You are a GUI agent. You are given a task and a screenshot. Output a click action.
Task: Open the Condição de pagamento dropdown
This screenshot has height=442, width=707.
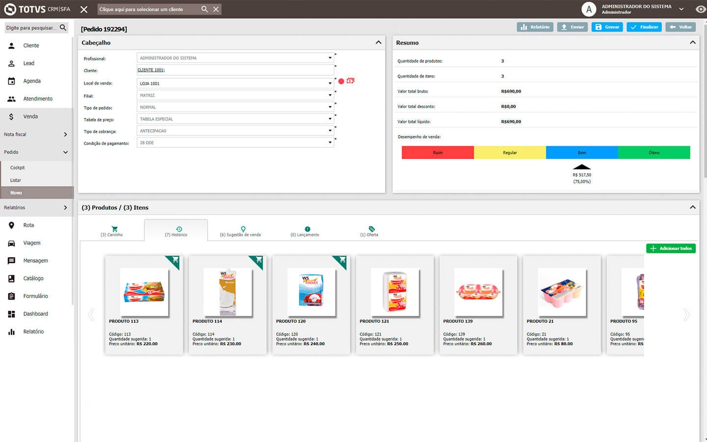click(x=330, y=142)
